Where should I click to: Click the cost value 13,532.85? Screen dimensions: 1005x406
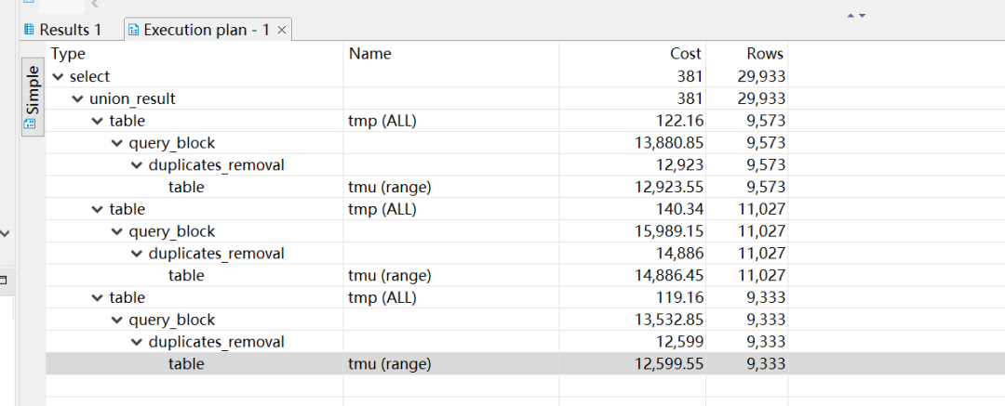pos(668,320)
